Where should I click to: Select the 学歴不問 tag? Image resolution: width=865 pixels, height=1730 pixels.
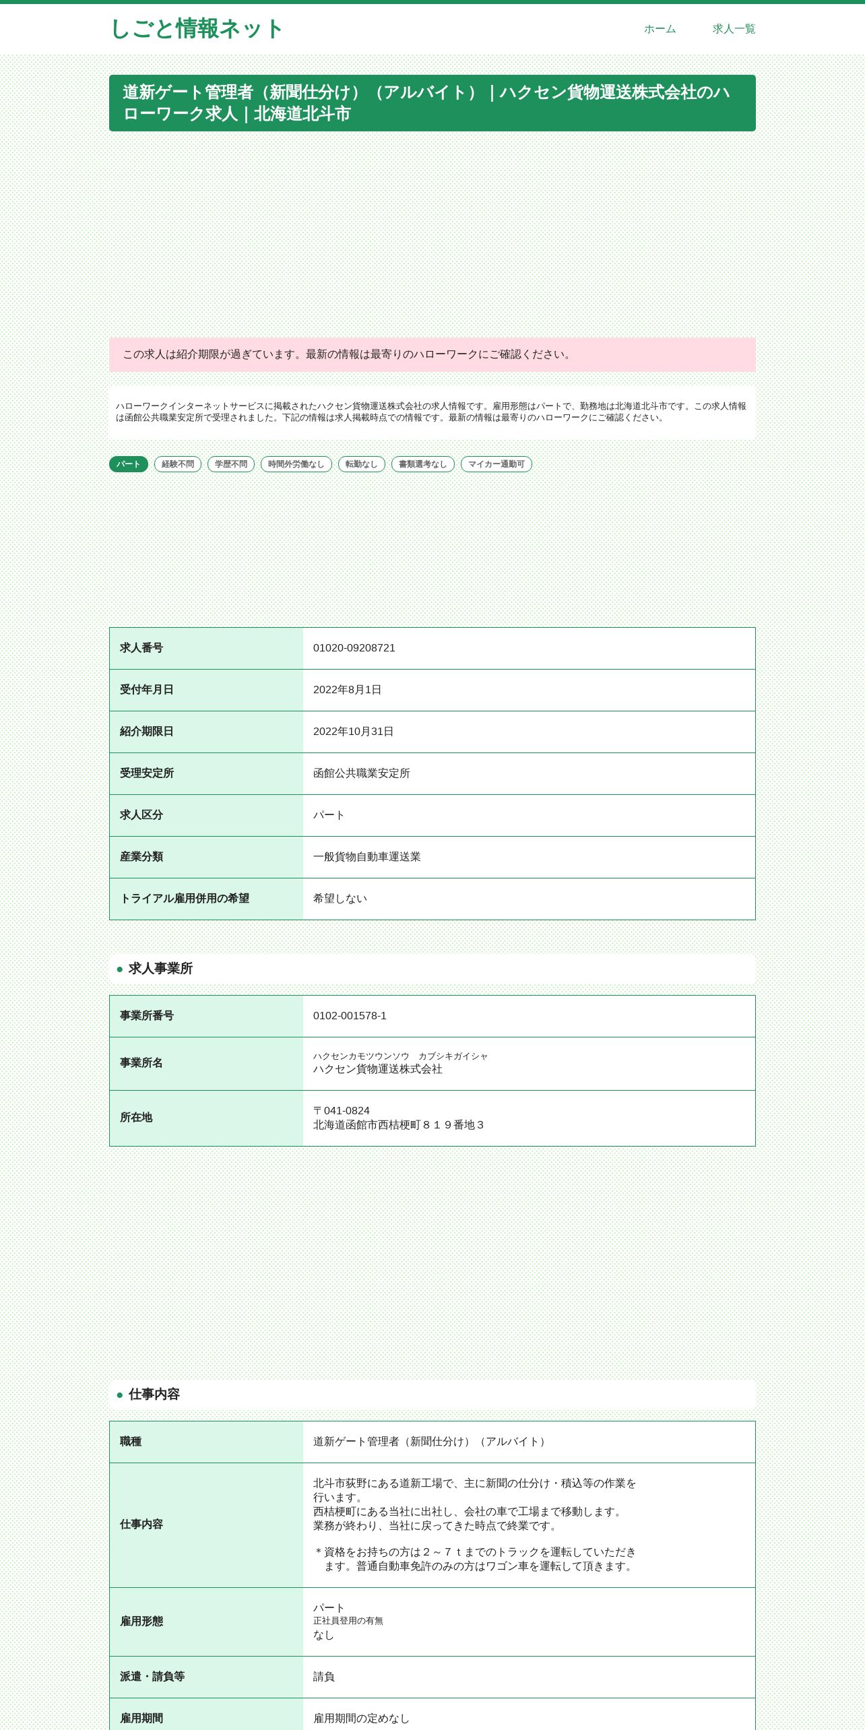(231, 464)
